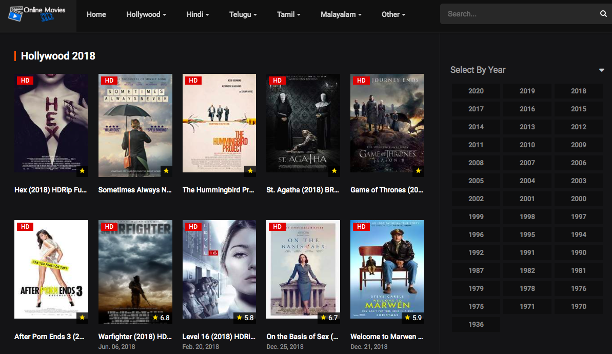Viewport: 612px width, 354px height.
Task: Click star icon on St. Agatha poster
Action: pos(334,171)
